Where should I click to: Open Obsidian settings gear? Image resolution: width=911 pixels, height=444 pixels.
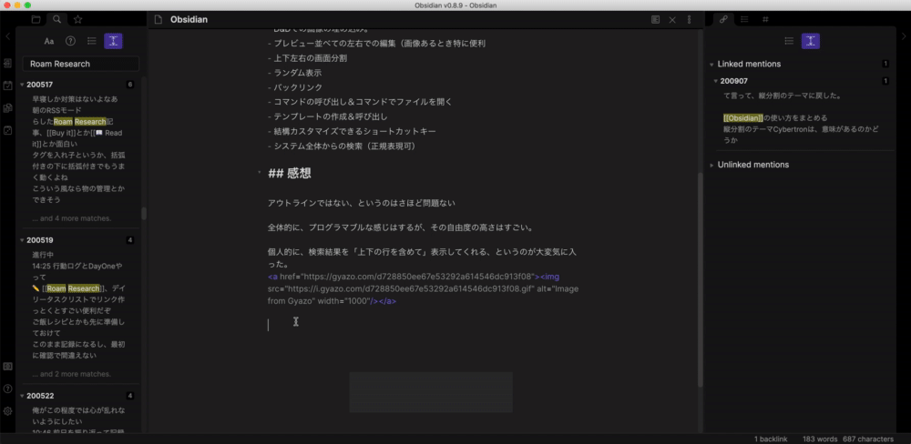(8, 410)
